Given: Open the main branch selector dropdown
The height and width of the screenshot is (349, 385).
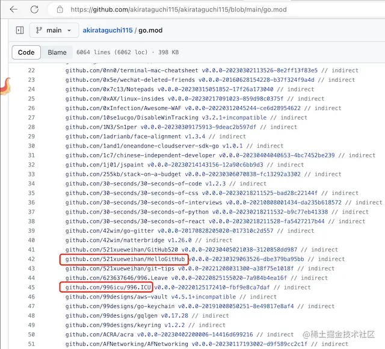Looking at the screenshot, I should pyautogui.click(x=54, y=30).
